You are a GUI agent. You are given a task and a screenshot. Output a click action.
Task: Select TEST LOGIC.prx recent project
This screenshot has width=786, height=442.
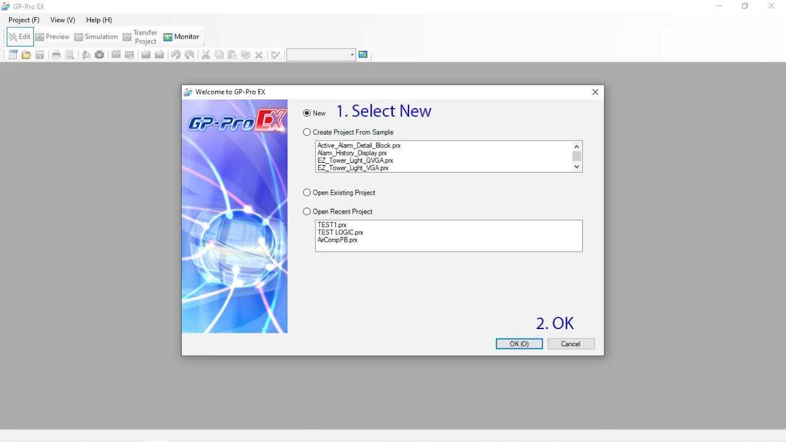[x=341, y=232]
